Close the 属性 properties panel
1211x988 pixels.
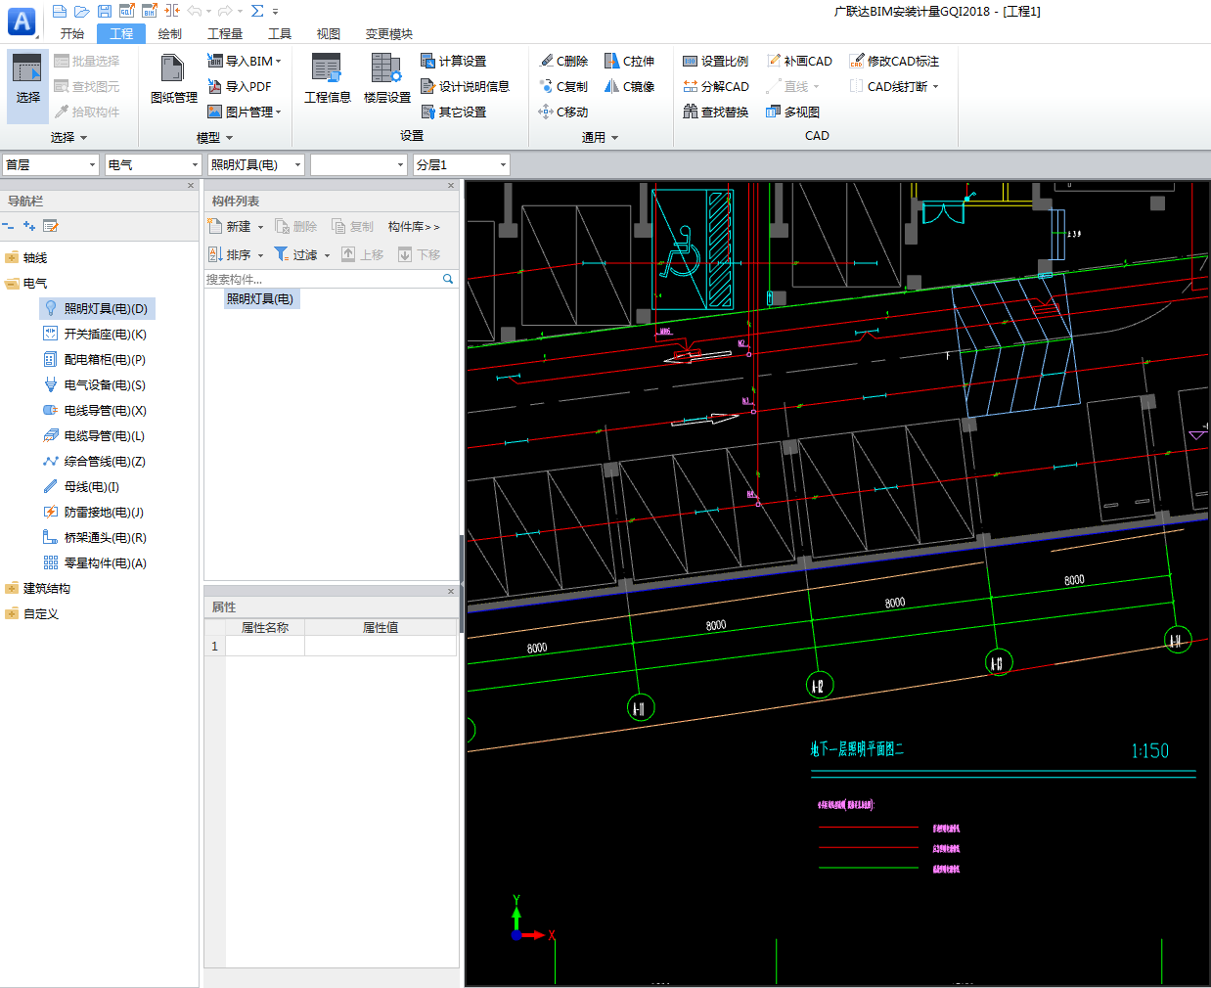451,591
